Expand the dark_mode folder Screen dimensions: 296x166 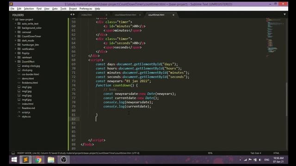(x=15, y=41)
